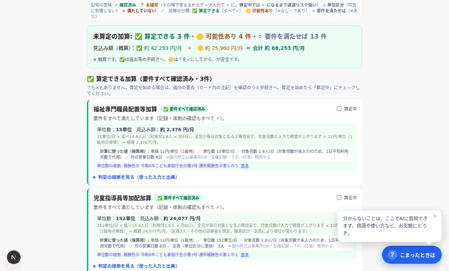The width and height of the screenshot is (449, 271).
Task: Click 単位数の根拠 text citing 通所報酬告示第1の1
Action: tap(168, 255)
